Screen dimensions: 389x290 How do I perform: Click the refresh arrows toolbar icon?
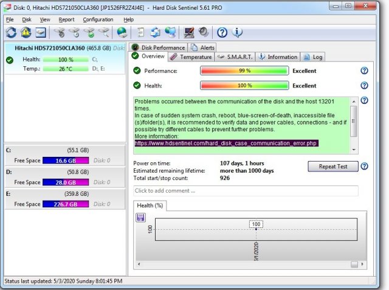(x=11, y=32)
